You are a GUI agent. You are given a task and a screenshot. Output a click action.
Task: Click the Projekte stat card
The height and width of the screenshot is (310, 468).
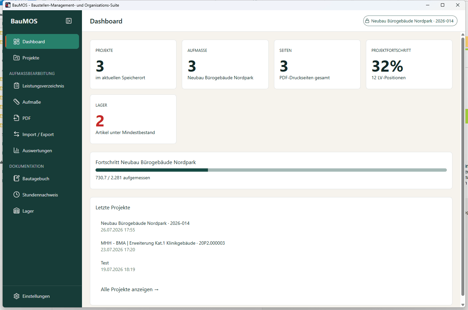[x=133, y=64]
